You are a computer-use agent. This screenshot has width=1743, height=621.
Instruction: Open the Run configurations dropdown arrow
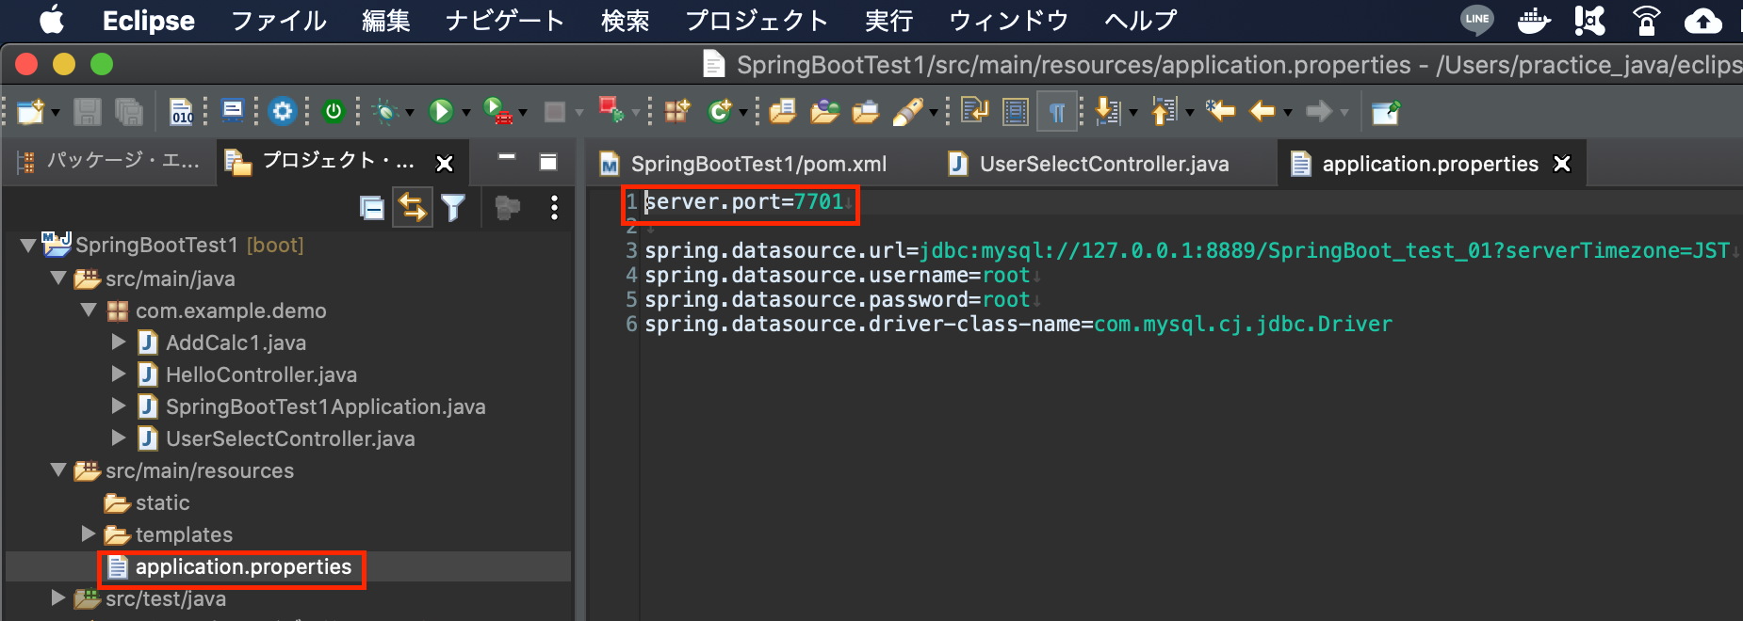(x=466, y=113)
